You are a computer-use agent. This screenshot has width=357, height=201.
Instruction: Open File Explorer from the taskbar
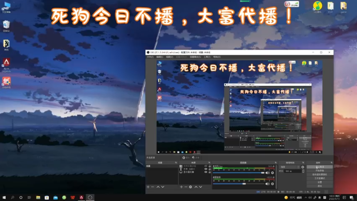click(x=38, y=197)
